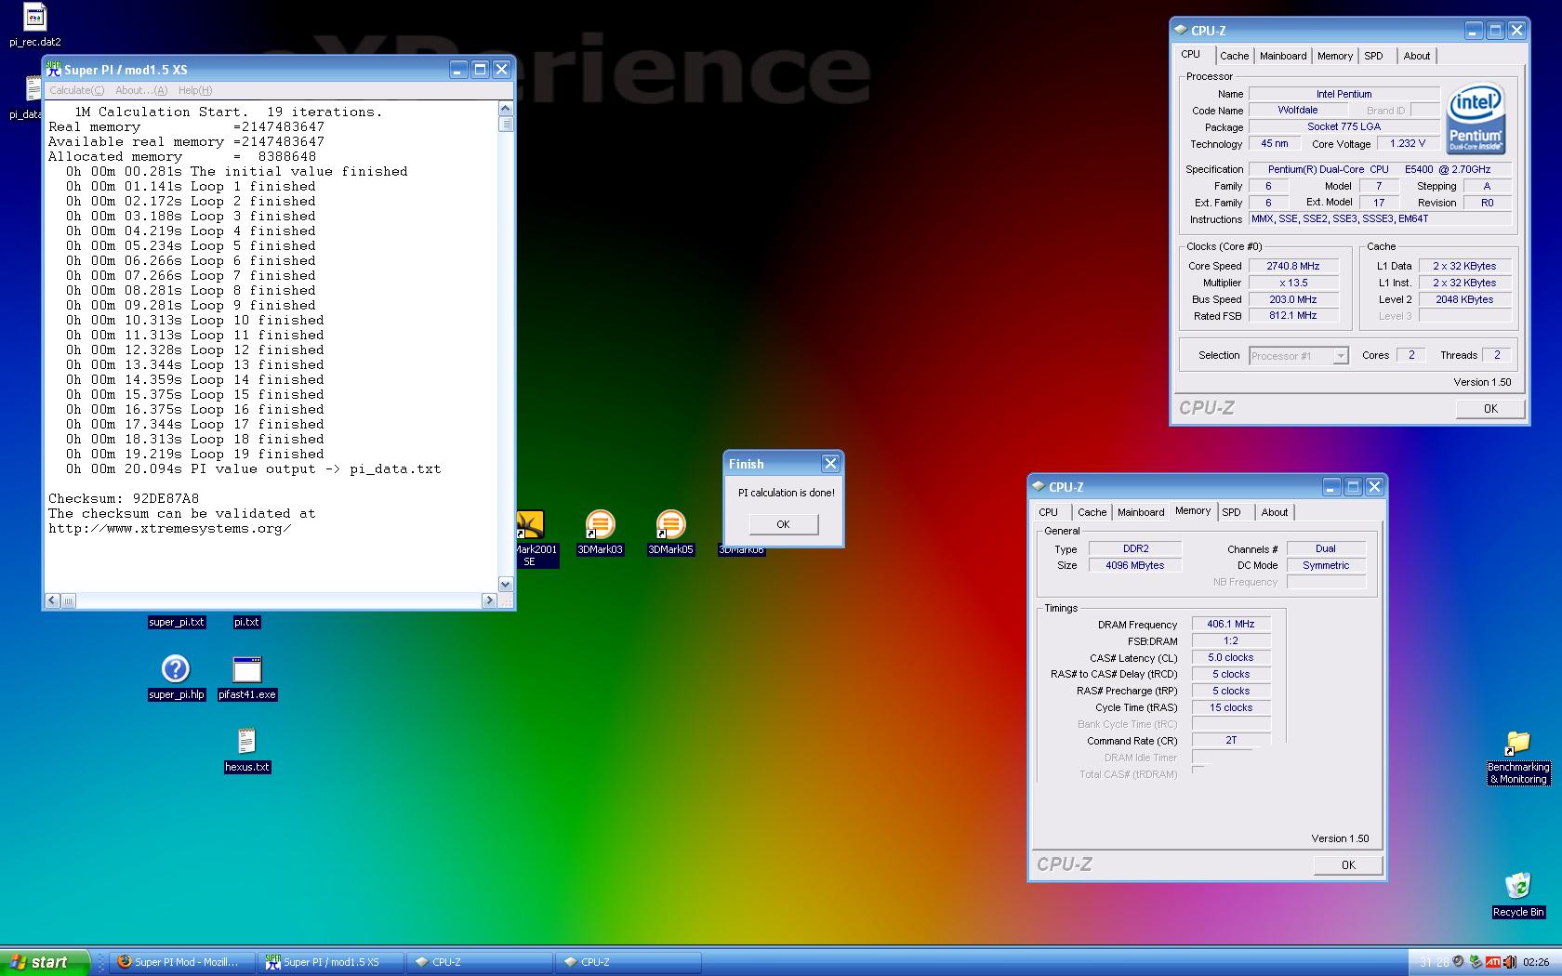1562x976 pixels.
Task: Click the volume speaker tray icon
Action: coord(1509,962)
